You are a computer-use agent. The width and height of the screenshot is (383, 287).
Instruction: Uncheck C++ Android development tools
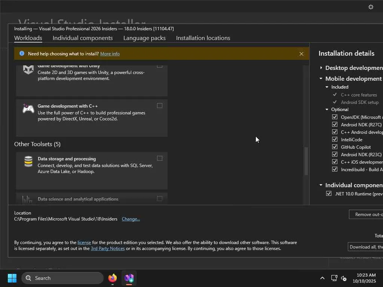335,132
